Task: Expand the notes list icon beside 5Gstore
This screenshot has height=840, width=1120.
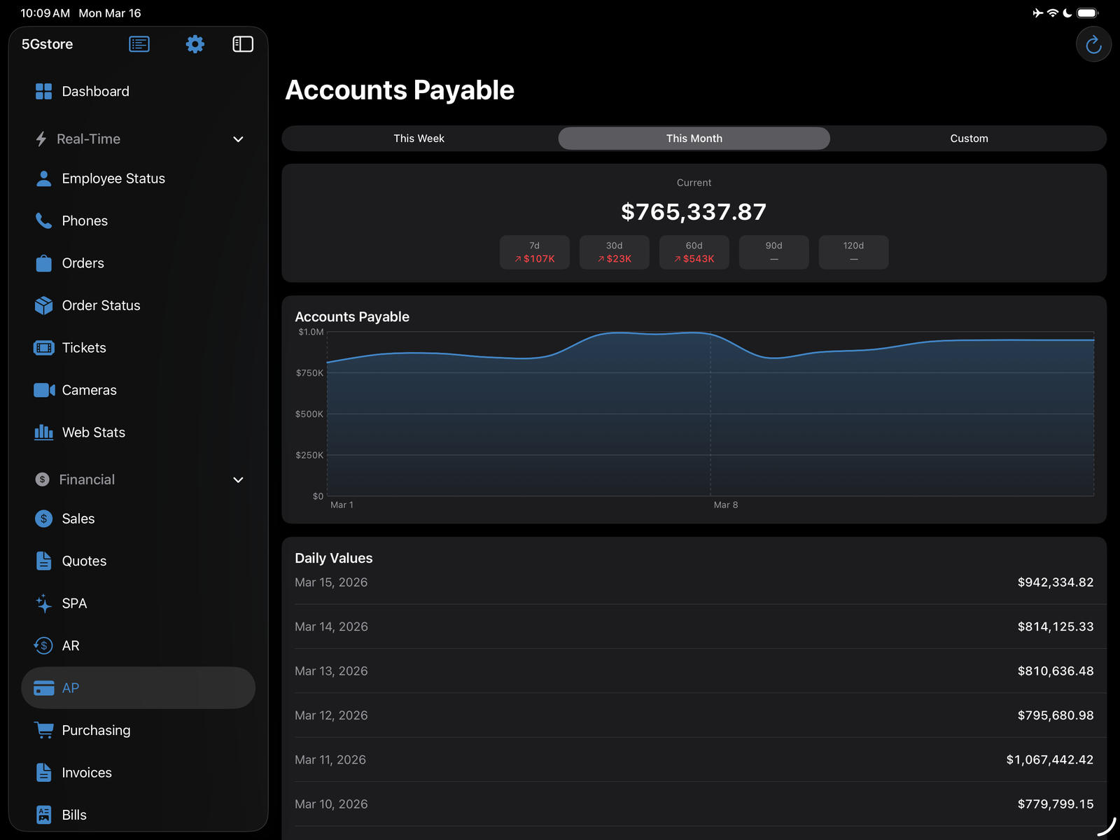Action: point(139,43)
